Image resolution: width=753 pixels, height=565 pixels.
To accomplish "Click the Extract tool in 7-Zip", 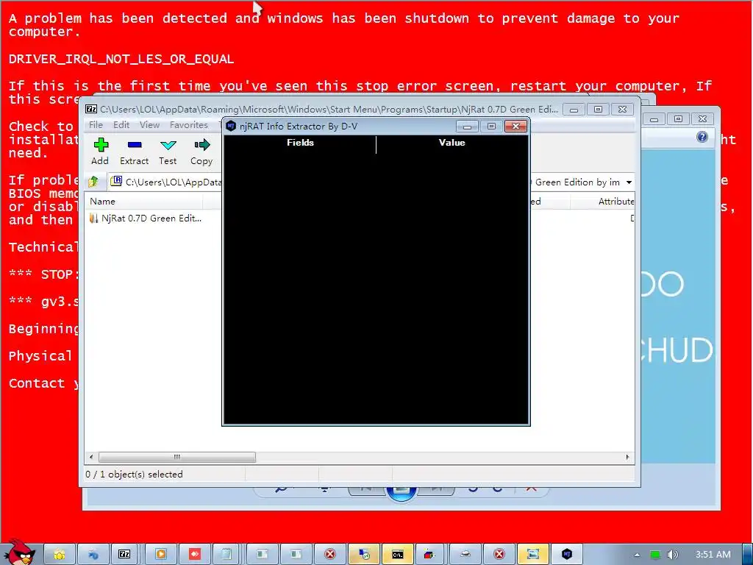I will [134, 152].
